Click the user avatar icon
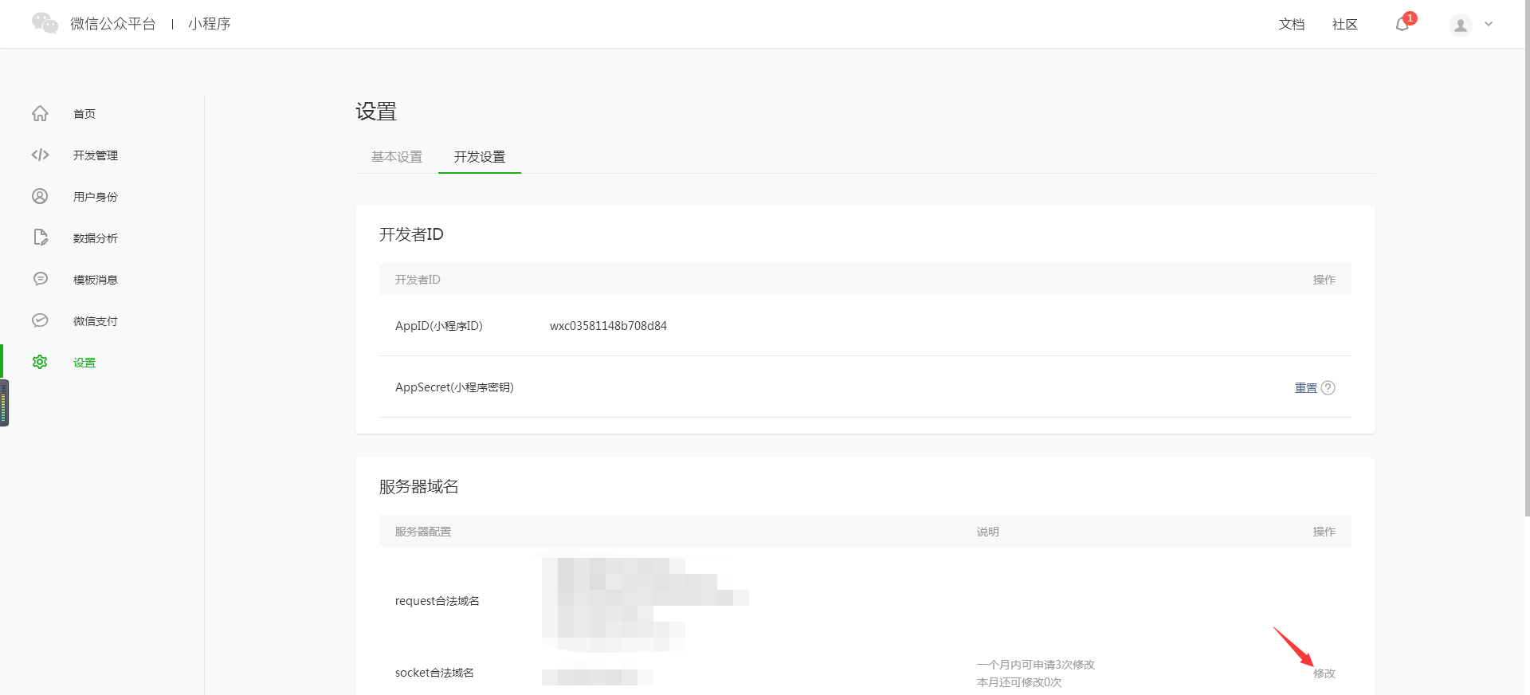1530x695 pixels. point(1460,25)
